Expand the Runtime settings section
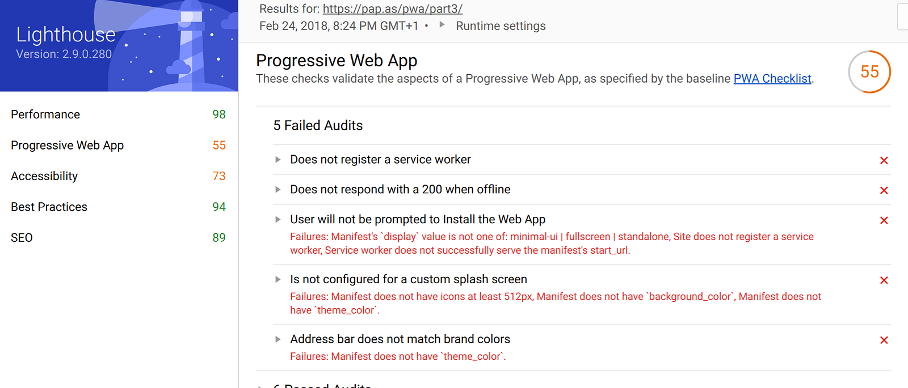Viewport: 908px width, 388px height. (x=493, y=26)
